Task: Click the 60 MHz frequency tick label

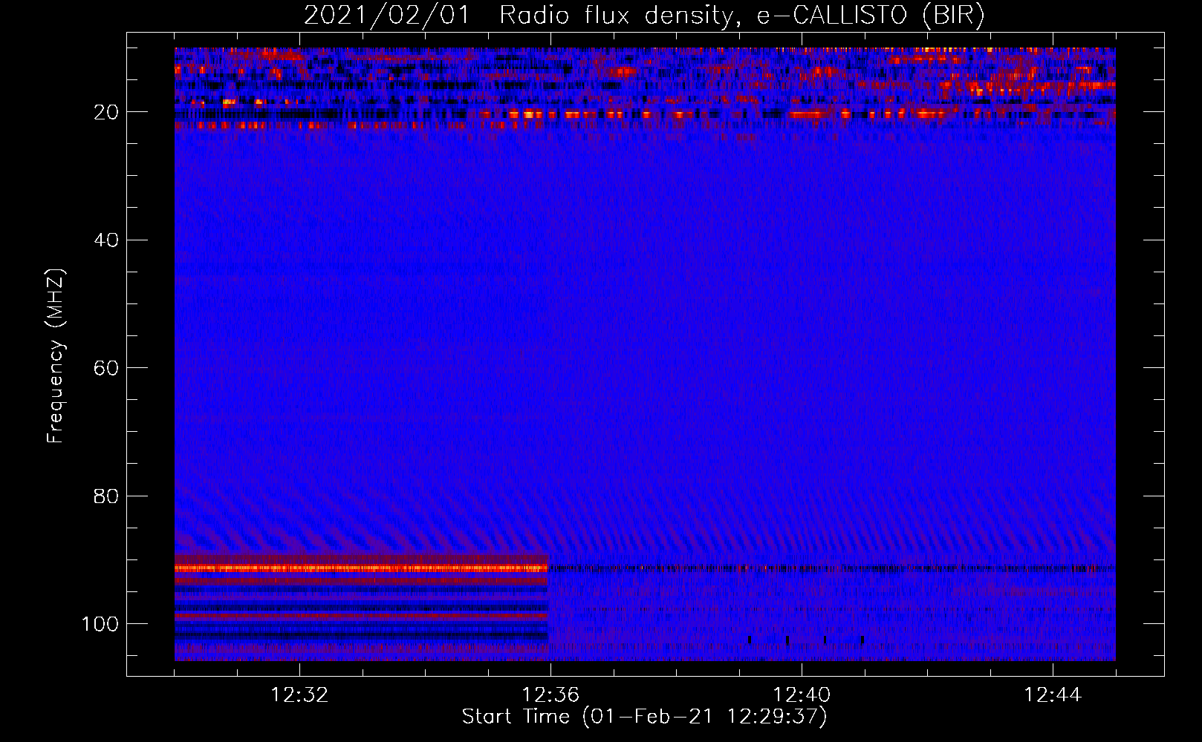Action: point(106,368)
